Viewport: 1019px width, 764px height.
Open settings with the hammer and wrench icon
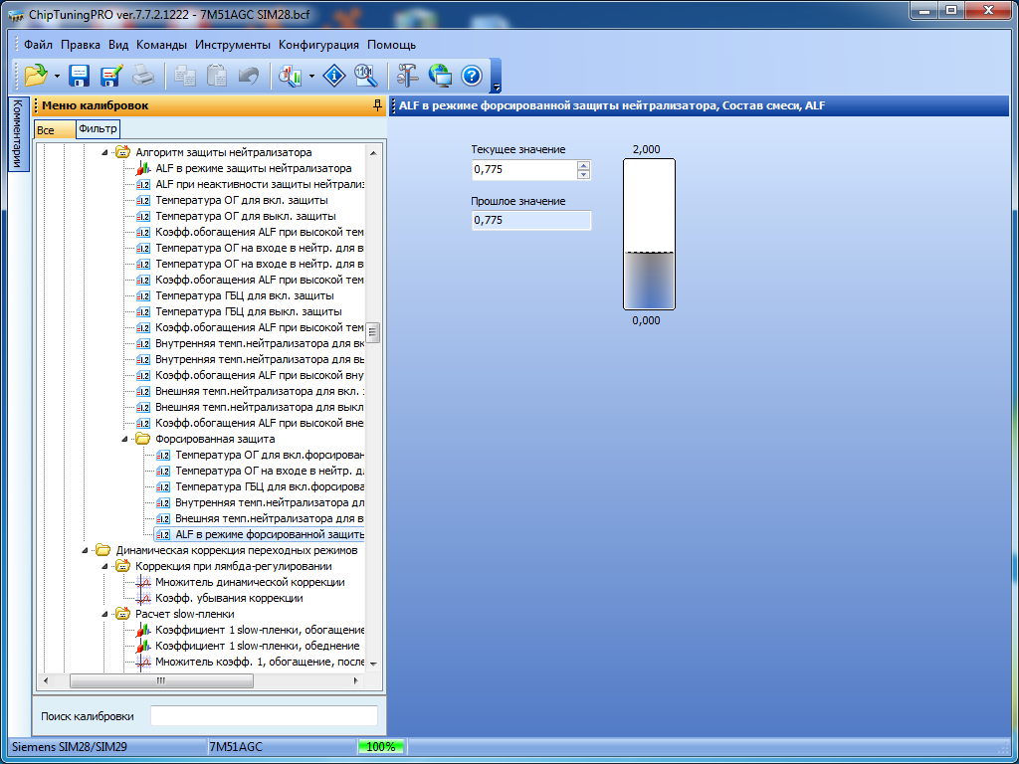(x=408, y=75)
